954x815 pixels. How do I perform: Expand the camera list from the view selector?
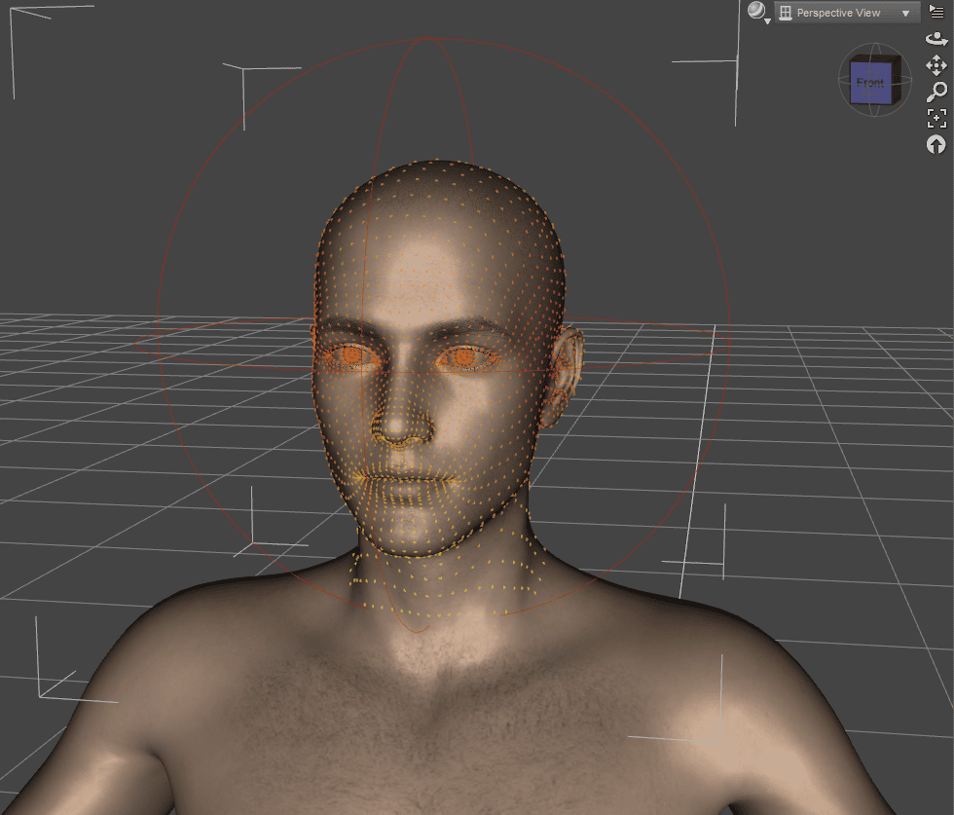click(903, 12)
